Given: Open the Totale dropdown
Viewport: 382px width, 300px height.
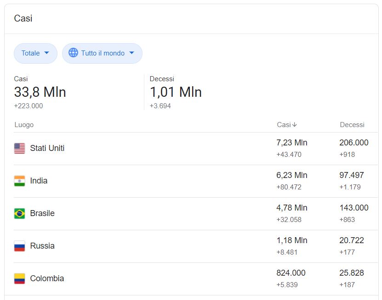Looking at the screenshot, I should 35,53.
